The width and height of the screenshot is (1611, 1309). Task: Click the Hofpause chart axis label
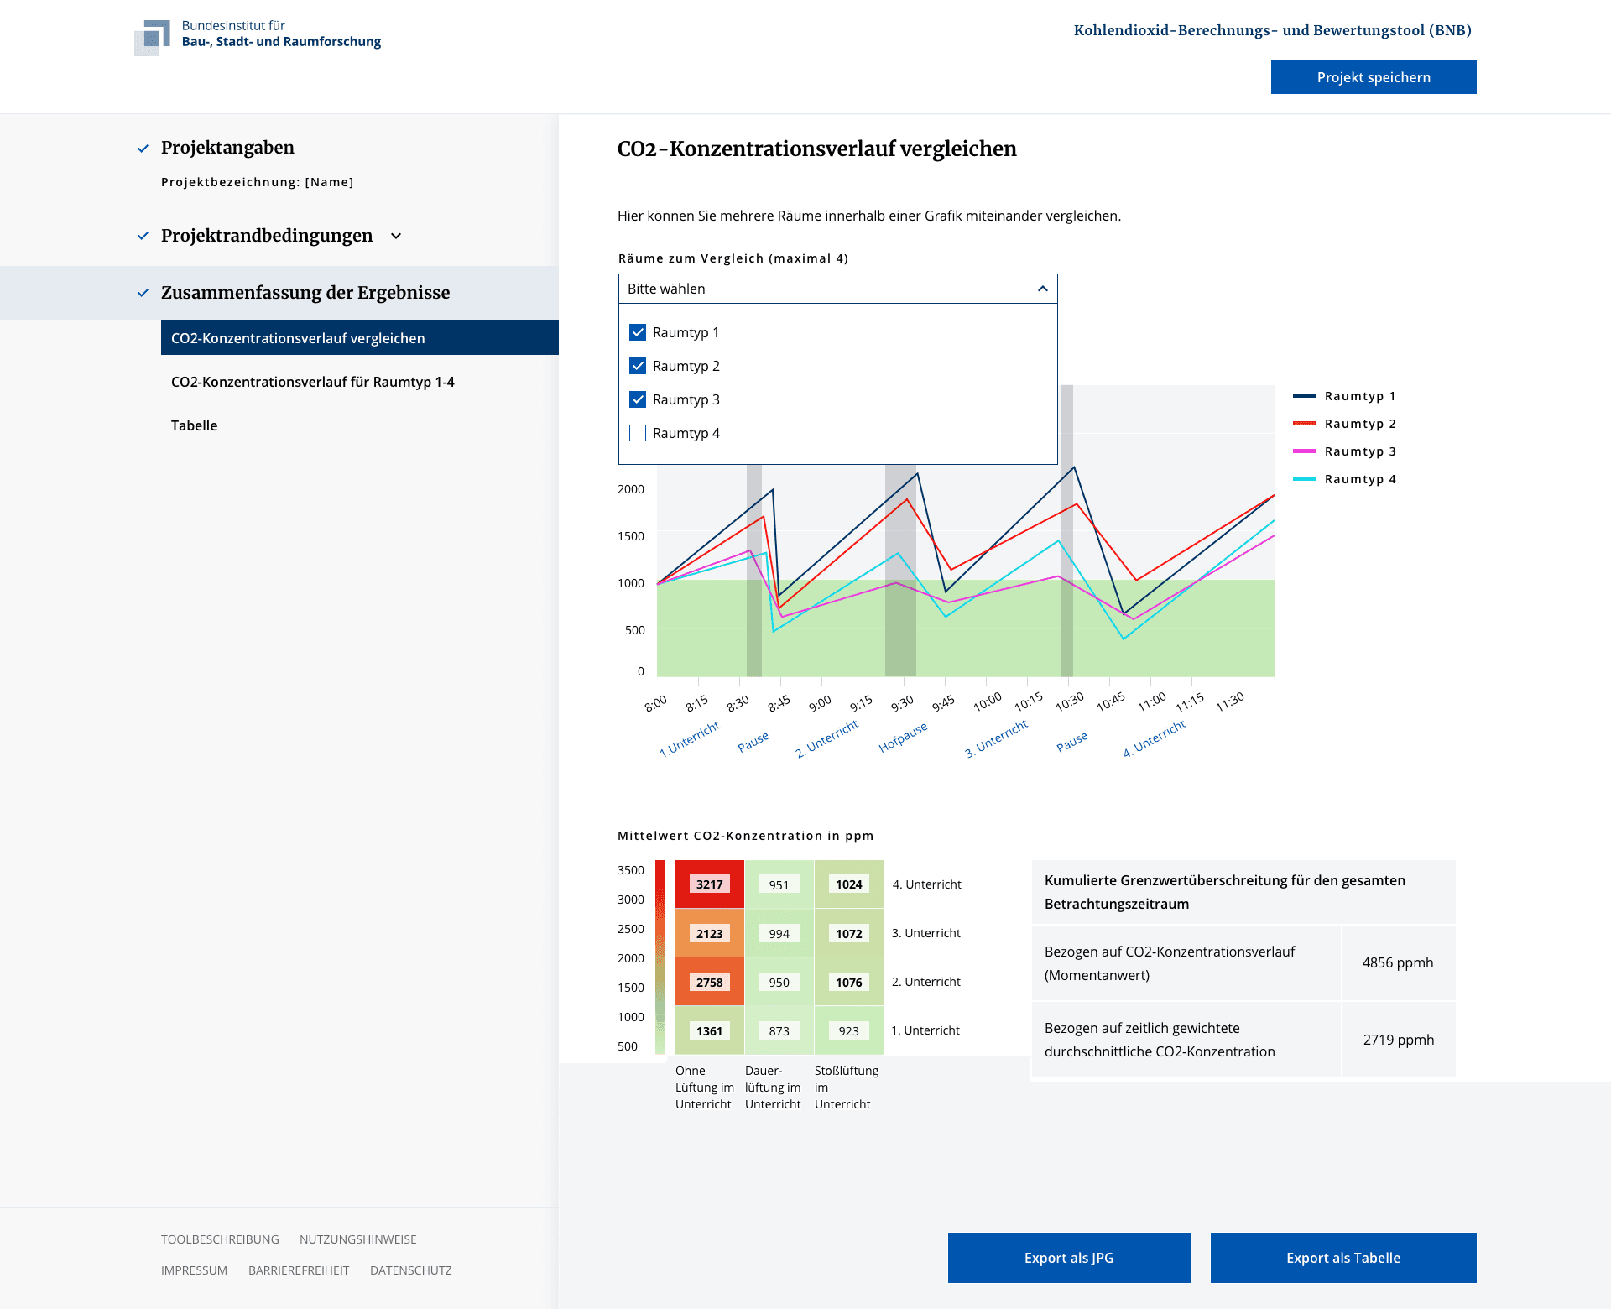pos(903,738)
